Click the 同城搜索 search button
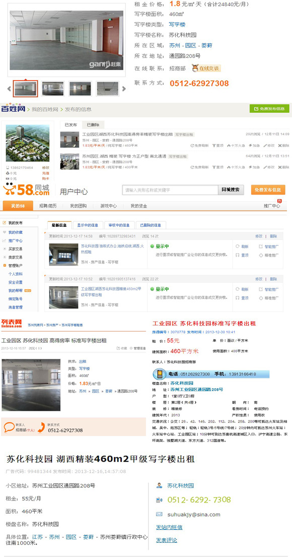 [231, 190]
